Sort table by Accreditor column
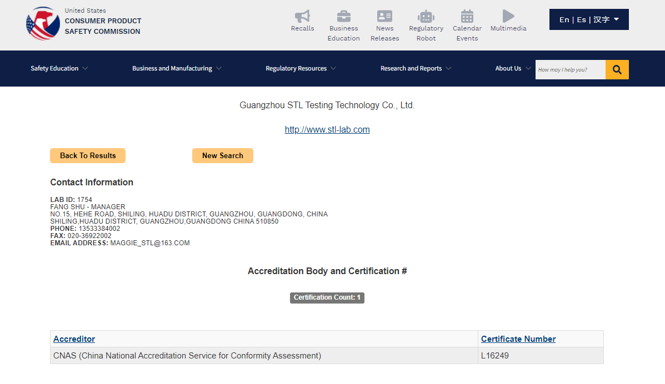 point(74,339)
